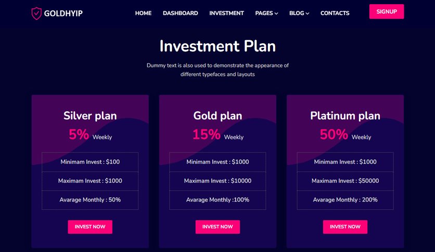The width and height of the screenshot is (435, 252).
Task: Open the Home menu item
Action: click(x=143, y=13)
